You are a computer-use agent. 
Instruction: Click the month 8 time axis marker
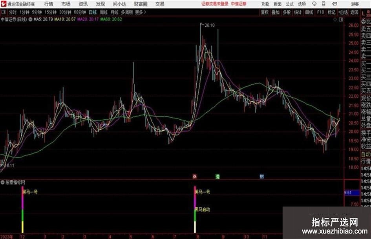[198, 237]
